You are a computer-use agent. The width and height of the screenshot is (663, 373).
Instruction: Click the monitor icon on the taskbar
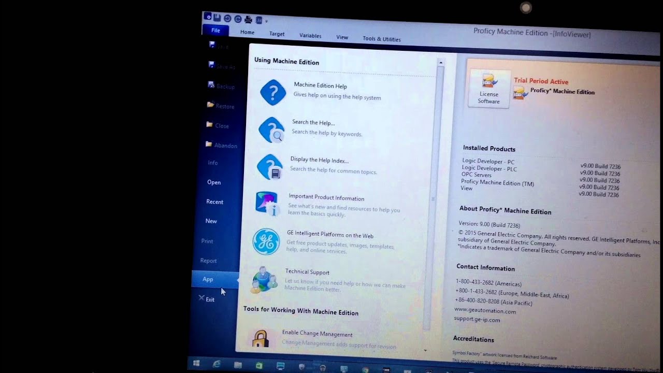pyautogui.click(x=281, y=367)
